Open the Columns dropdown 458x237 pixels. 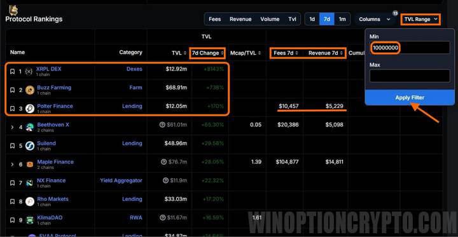tap(375, 19)
